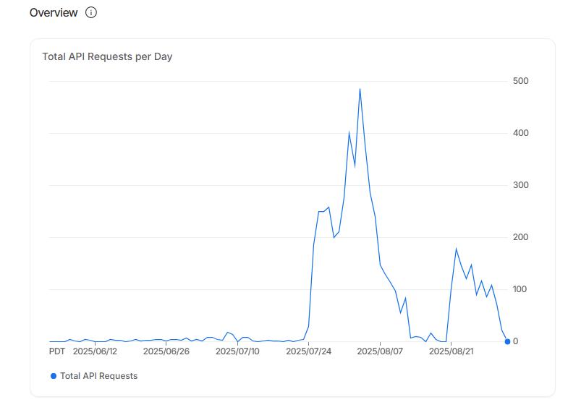Viewport: 568px width, 410px height.
Task: Click the 2025/08/07 date label on the x-axis
Action: tap(380, 351)
